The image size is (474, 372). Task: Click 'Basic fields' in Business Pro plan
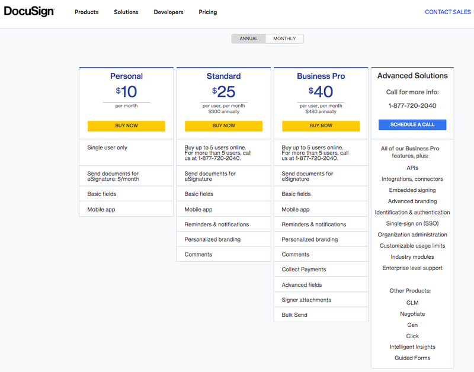click(321, 194)
